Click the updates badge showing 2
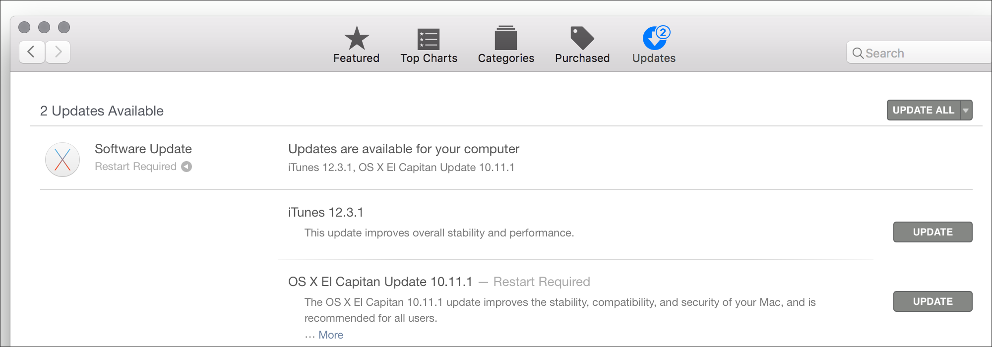Screen dimensions: 992x347 tap(663, 32)
